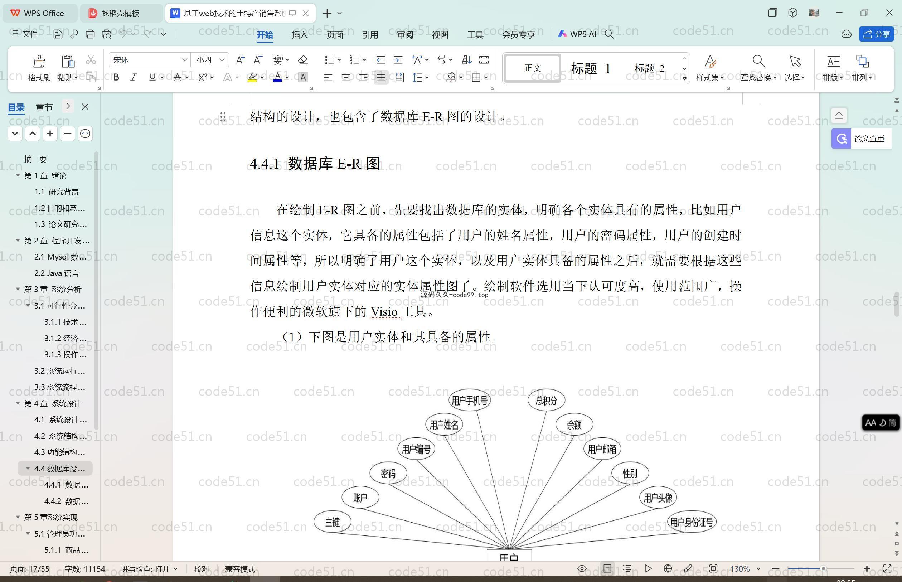Switch to the 章节 navigation tab
Screen dimensions: 902x582
(44, 107)
